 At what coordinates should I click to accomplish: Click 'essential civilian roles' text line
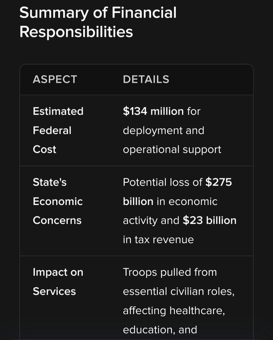point(179,291)
